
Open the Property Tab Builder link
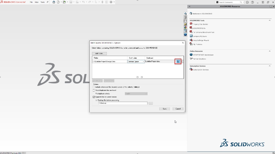(201, 24)
